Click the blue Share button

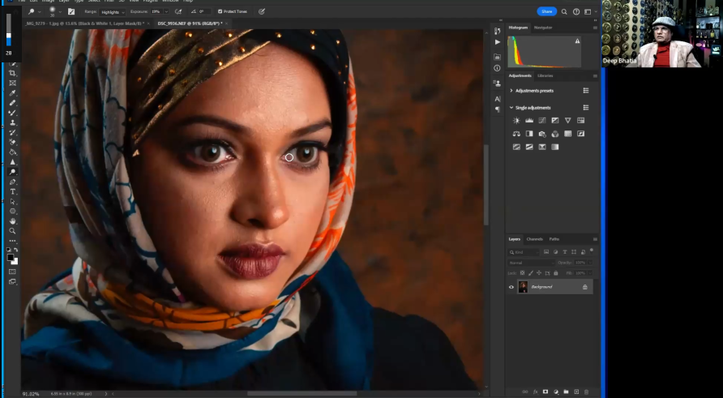[547, 11]
